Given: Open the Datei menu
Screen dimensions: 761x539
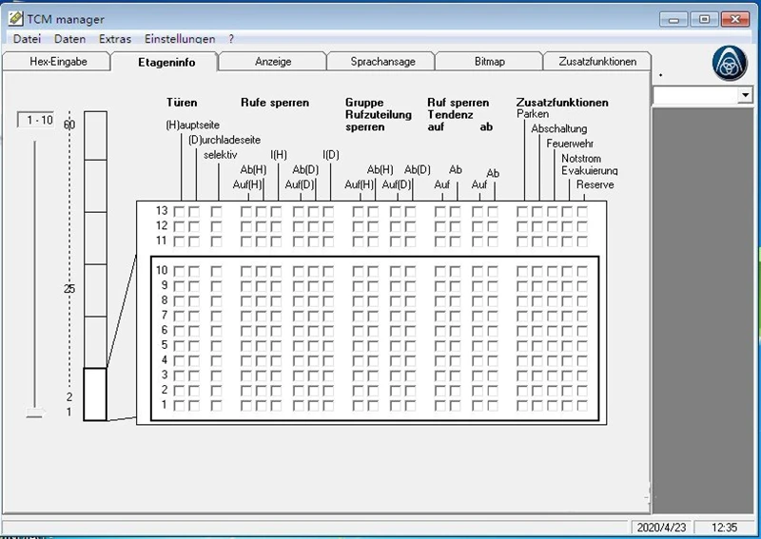Looking at the screenshot, I should (27, 39).
